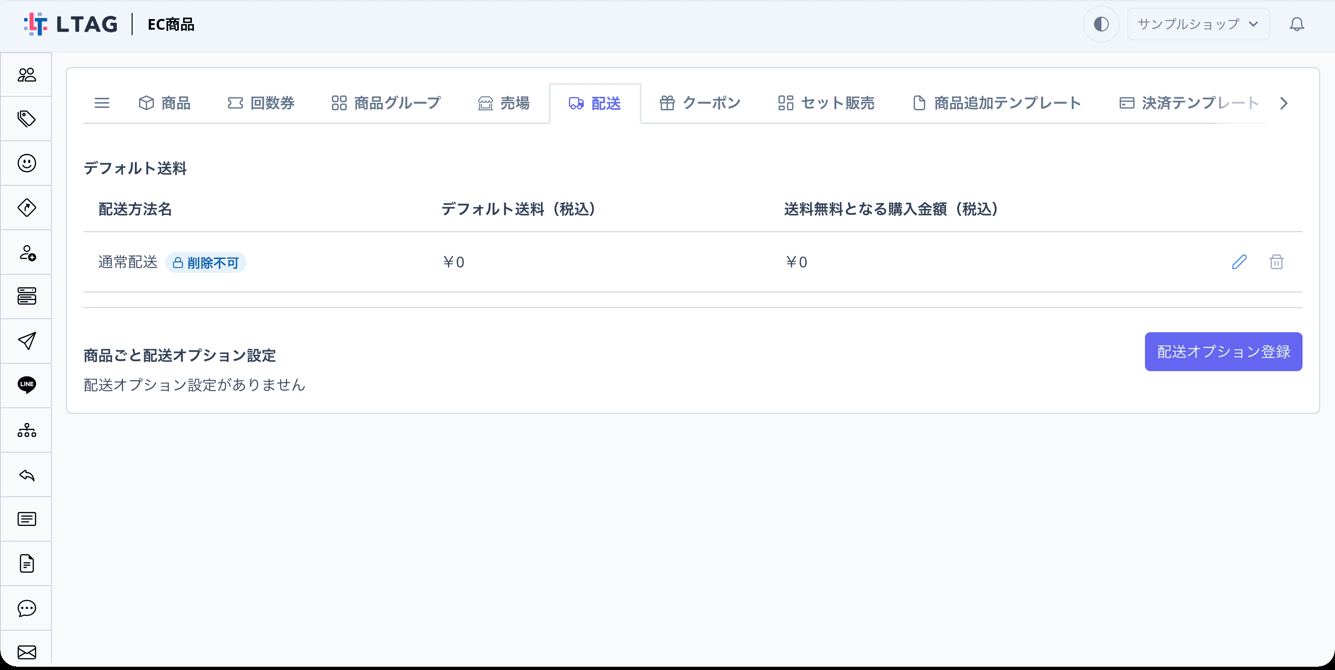Open the セット販売 tab
The width and height of the screenshot is (1335, 670).
pyautogui.click(x=826, y=103)
